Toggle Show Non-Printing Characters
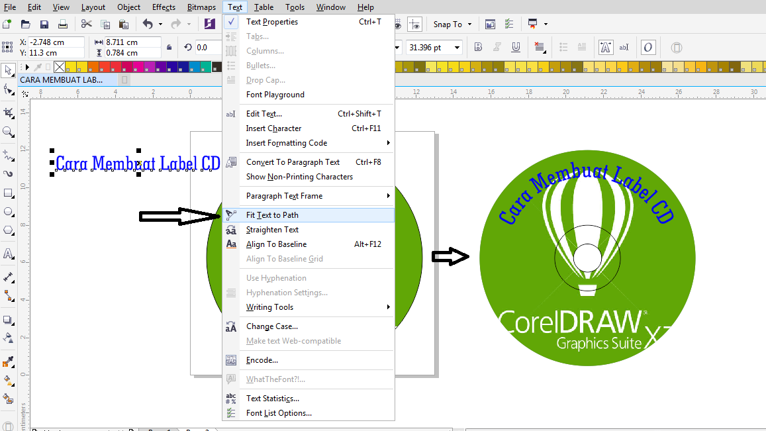 [309, 176]
